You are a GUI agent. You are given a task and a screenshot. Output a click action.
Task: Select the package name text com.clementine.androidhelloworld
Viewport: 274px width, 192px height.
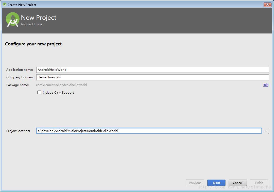61,85
